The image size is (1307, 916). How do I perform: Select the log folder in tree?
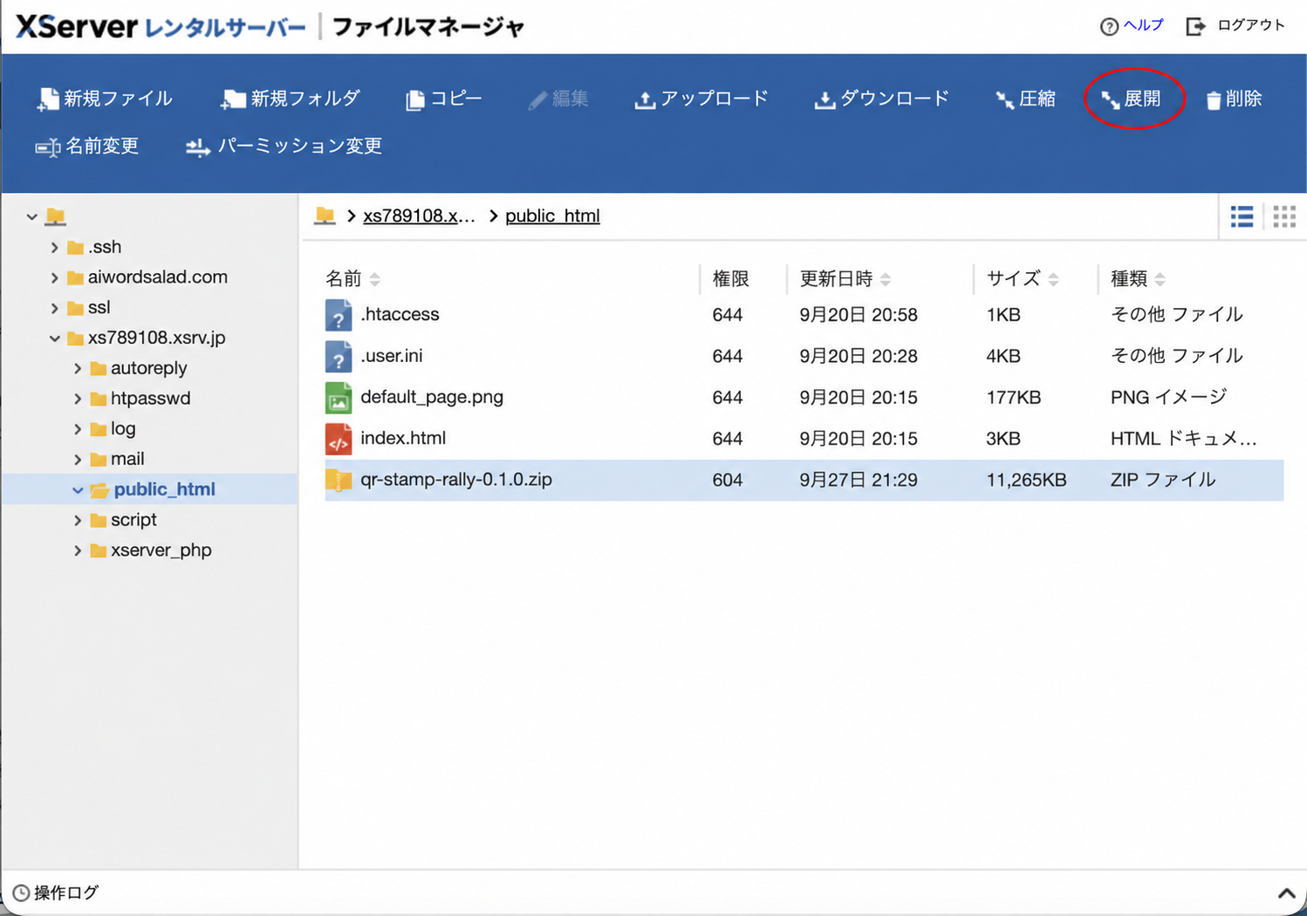[x=123, y=429]
